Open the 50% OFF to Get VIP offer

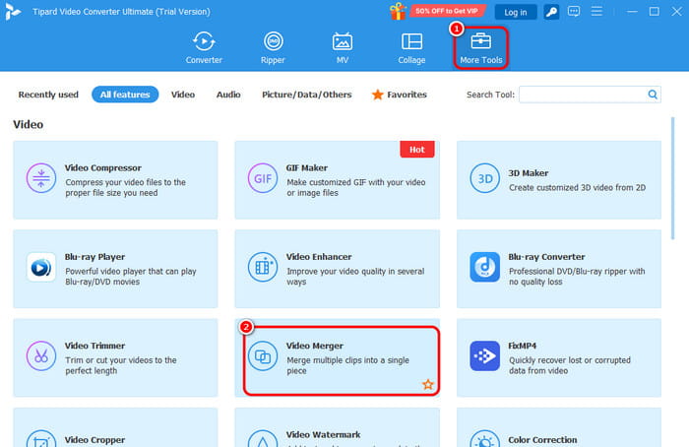pos(447,11)
